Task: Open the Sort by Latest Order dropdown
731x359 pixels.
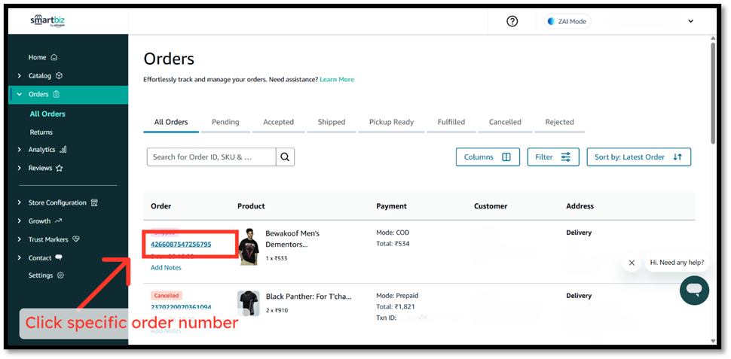Action: coord(638,157)
